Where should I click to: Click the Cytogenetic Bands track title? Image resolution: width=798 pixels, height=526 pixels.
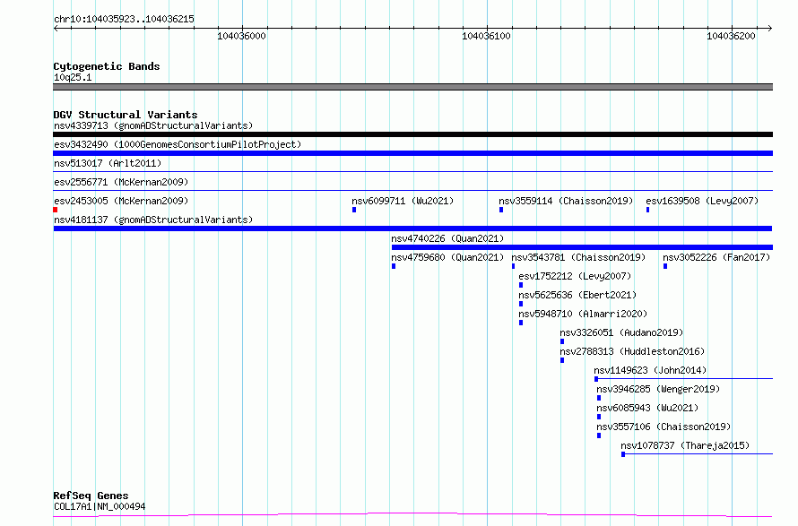[107, 66]
